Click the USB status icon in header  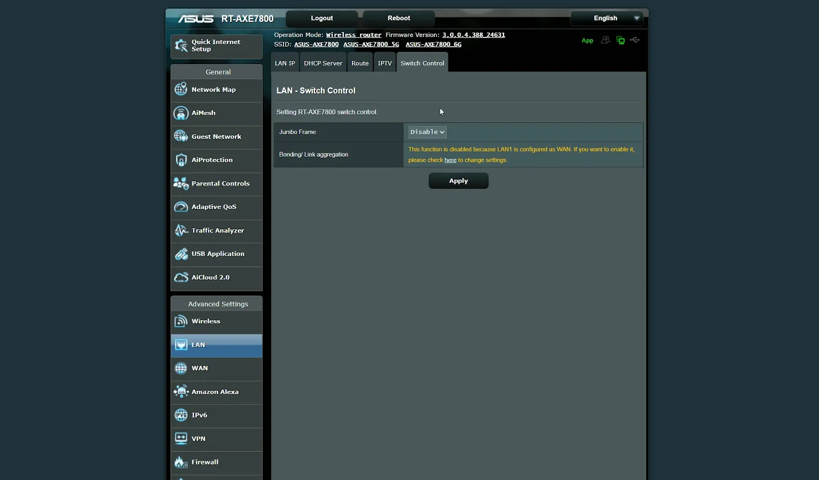click(x=635, y=40)
